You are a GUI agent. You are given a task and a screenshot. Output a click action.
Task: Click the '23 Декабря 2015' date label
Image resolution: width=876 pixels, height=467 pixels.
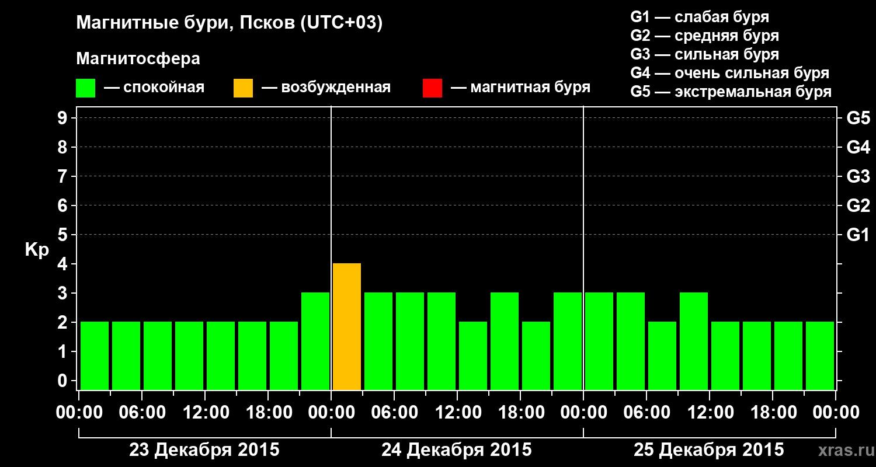pyautogui.click(x=204, y=450)
